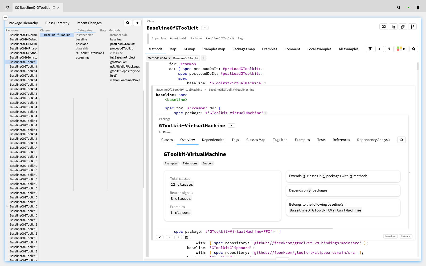Click the 'baselines' protocol tag
This screenshot has width=426, height=266.
click(391, 236)
